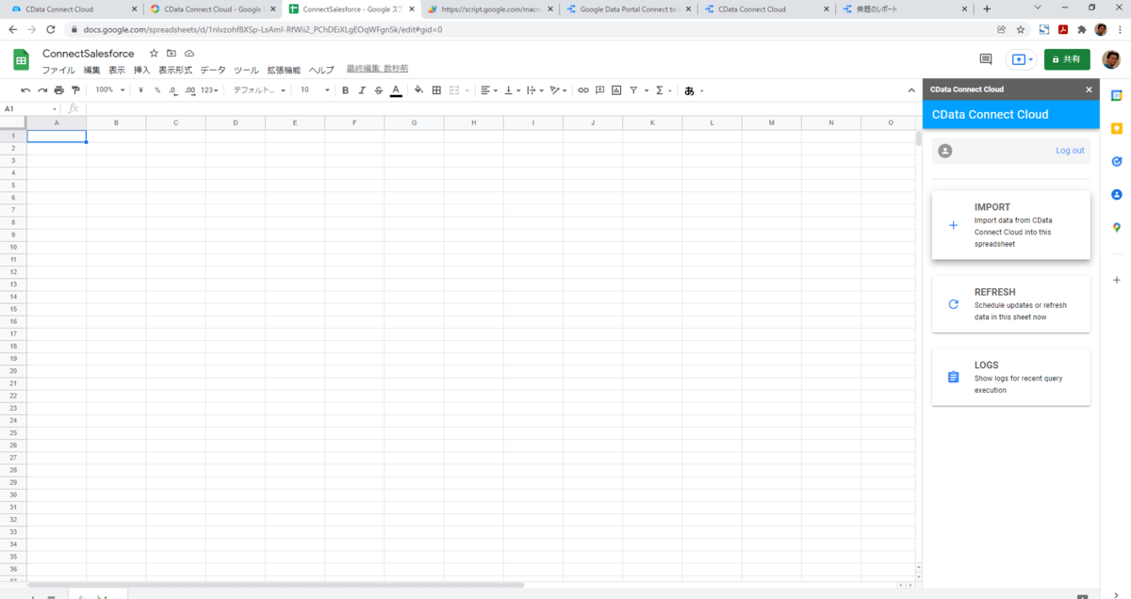Open LOGS card in CData panel
The height and width of the screenshot is (599, 1131).
click(x=1010, y=377)
